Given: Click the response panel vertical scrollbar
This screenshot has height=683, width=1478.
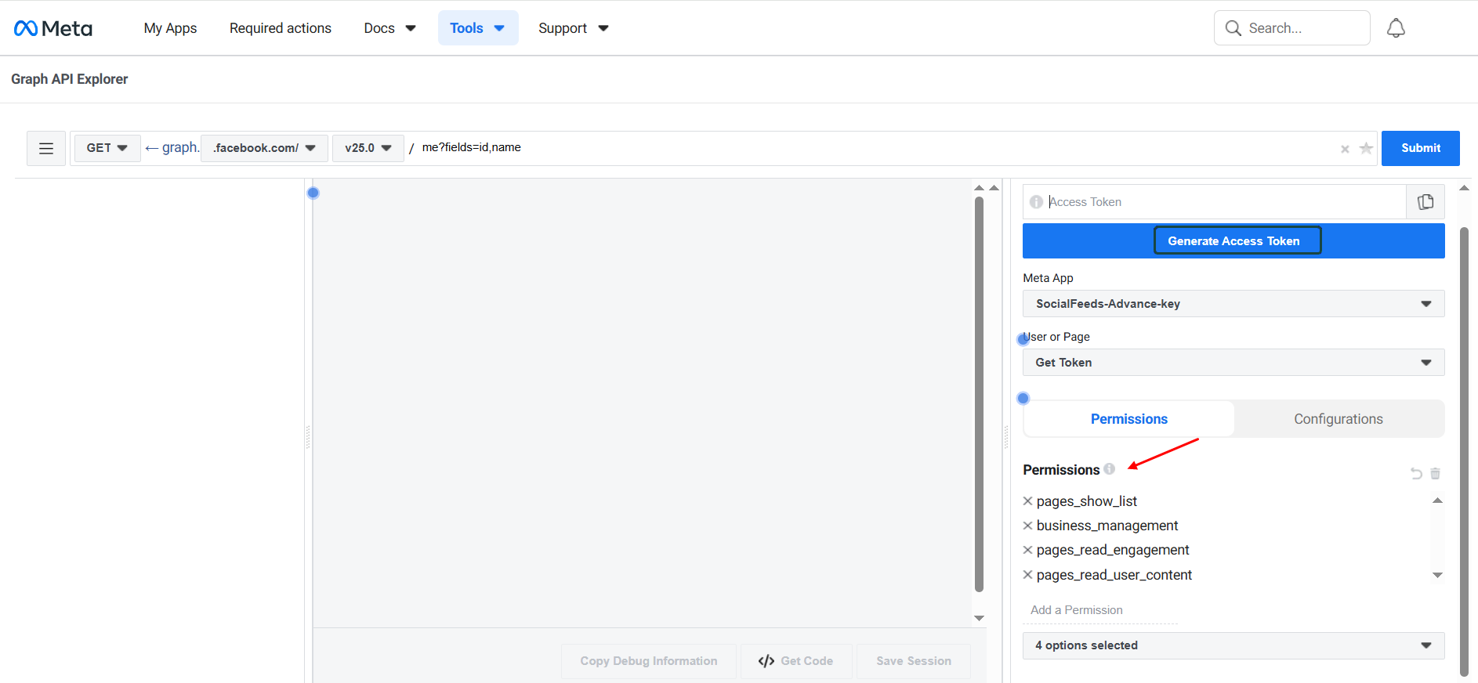Looking at the screenshot, I should pyautogui.click(x=979, y=392).
